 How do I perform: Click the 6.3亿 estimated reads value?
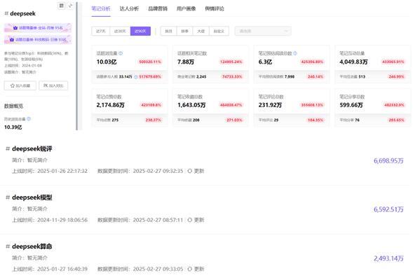click(265, 62)
